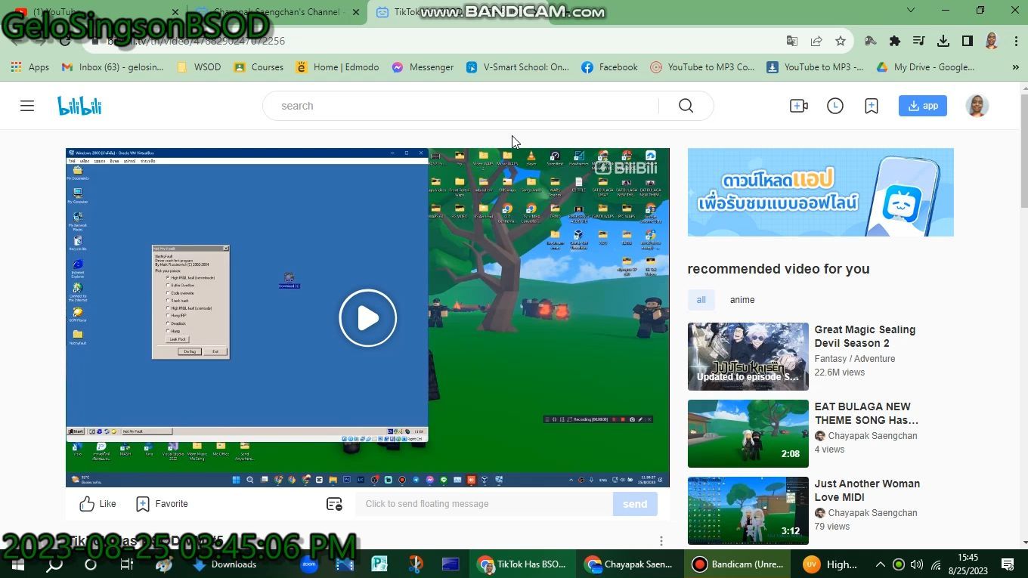The height and width of the screenshot is (578, 1028).
Task: Click the app download banner ad
Action: tap(821, 192)
